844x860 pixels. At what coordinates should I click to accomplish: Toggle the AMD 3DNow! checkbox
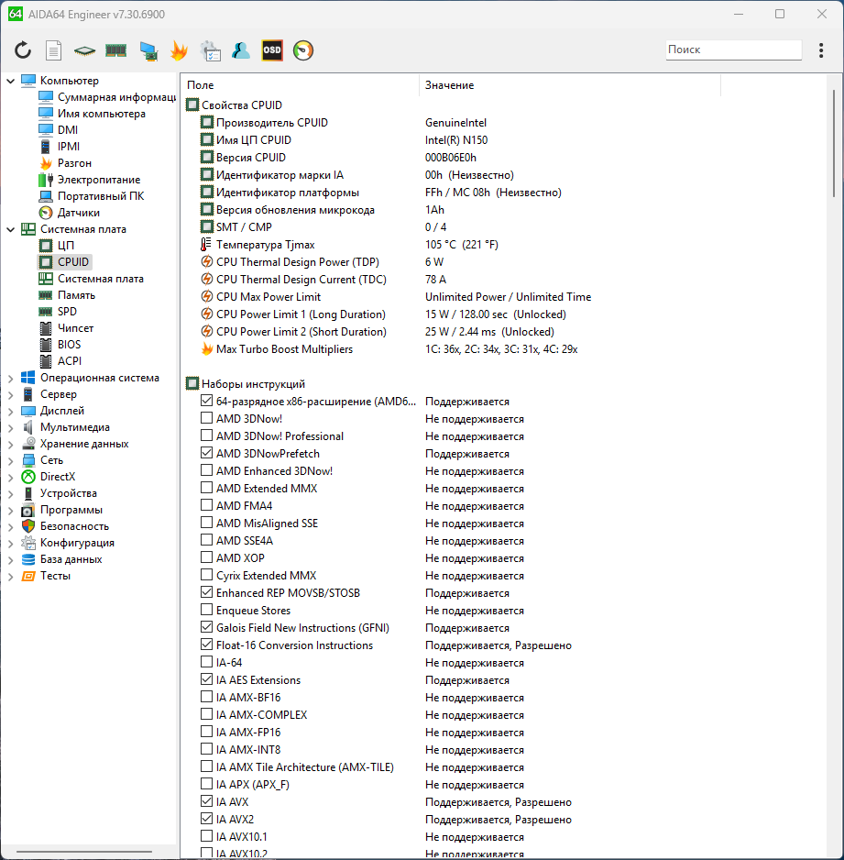(206, 419)
